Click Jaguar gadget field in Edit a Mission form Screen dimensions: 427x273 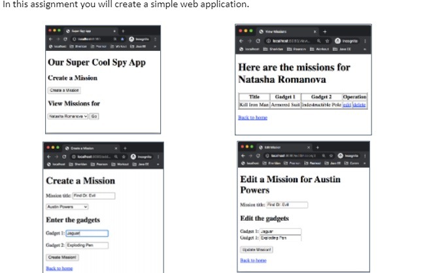281,231
